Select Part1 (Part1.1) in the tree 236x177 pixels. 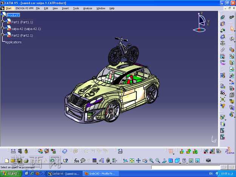click(x=22, y=22)
